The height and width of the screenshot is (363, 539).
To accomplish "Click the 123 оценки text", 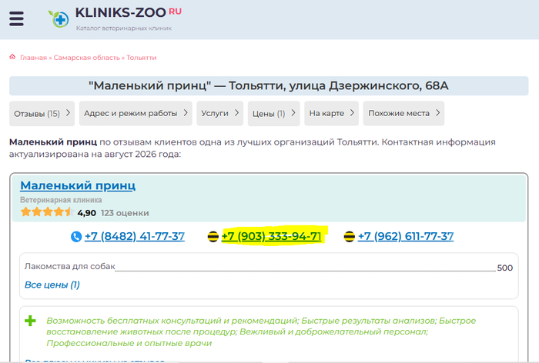I will (x=125, y=213).
